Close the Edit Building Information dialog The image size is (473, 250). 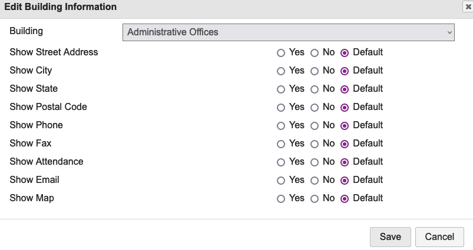[468, 7]
